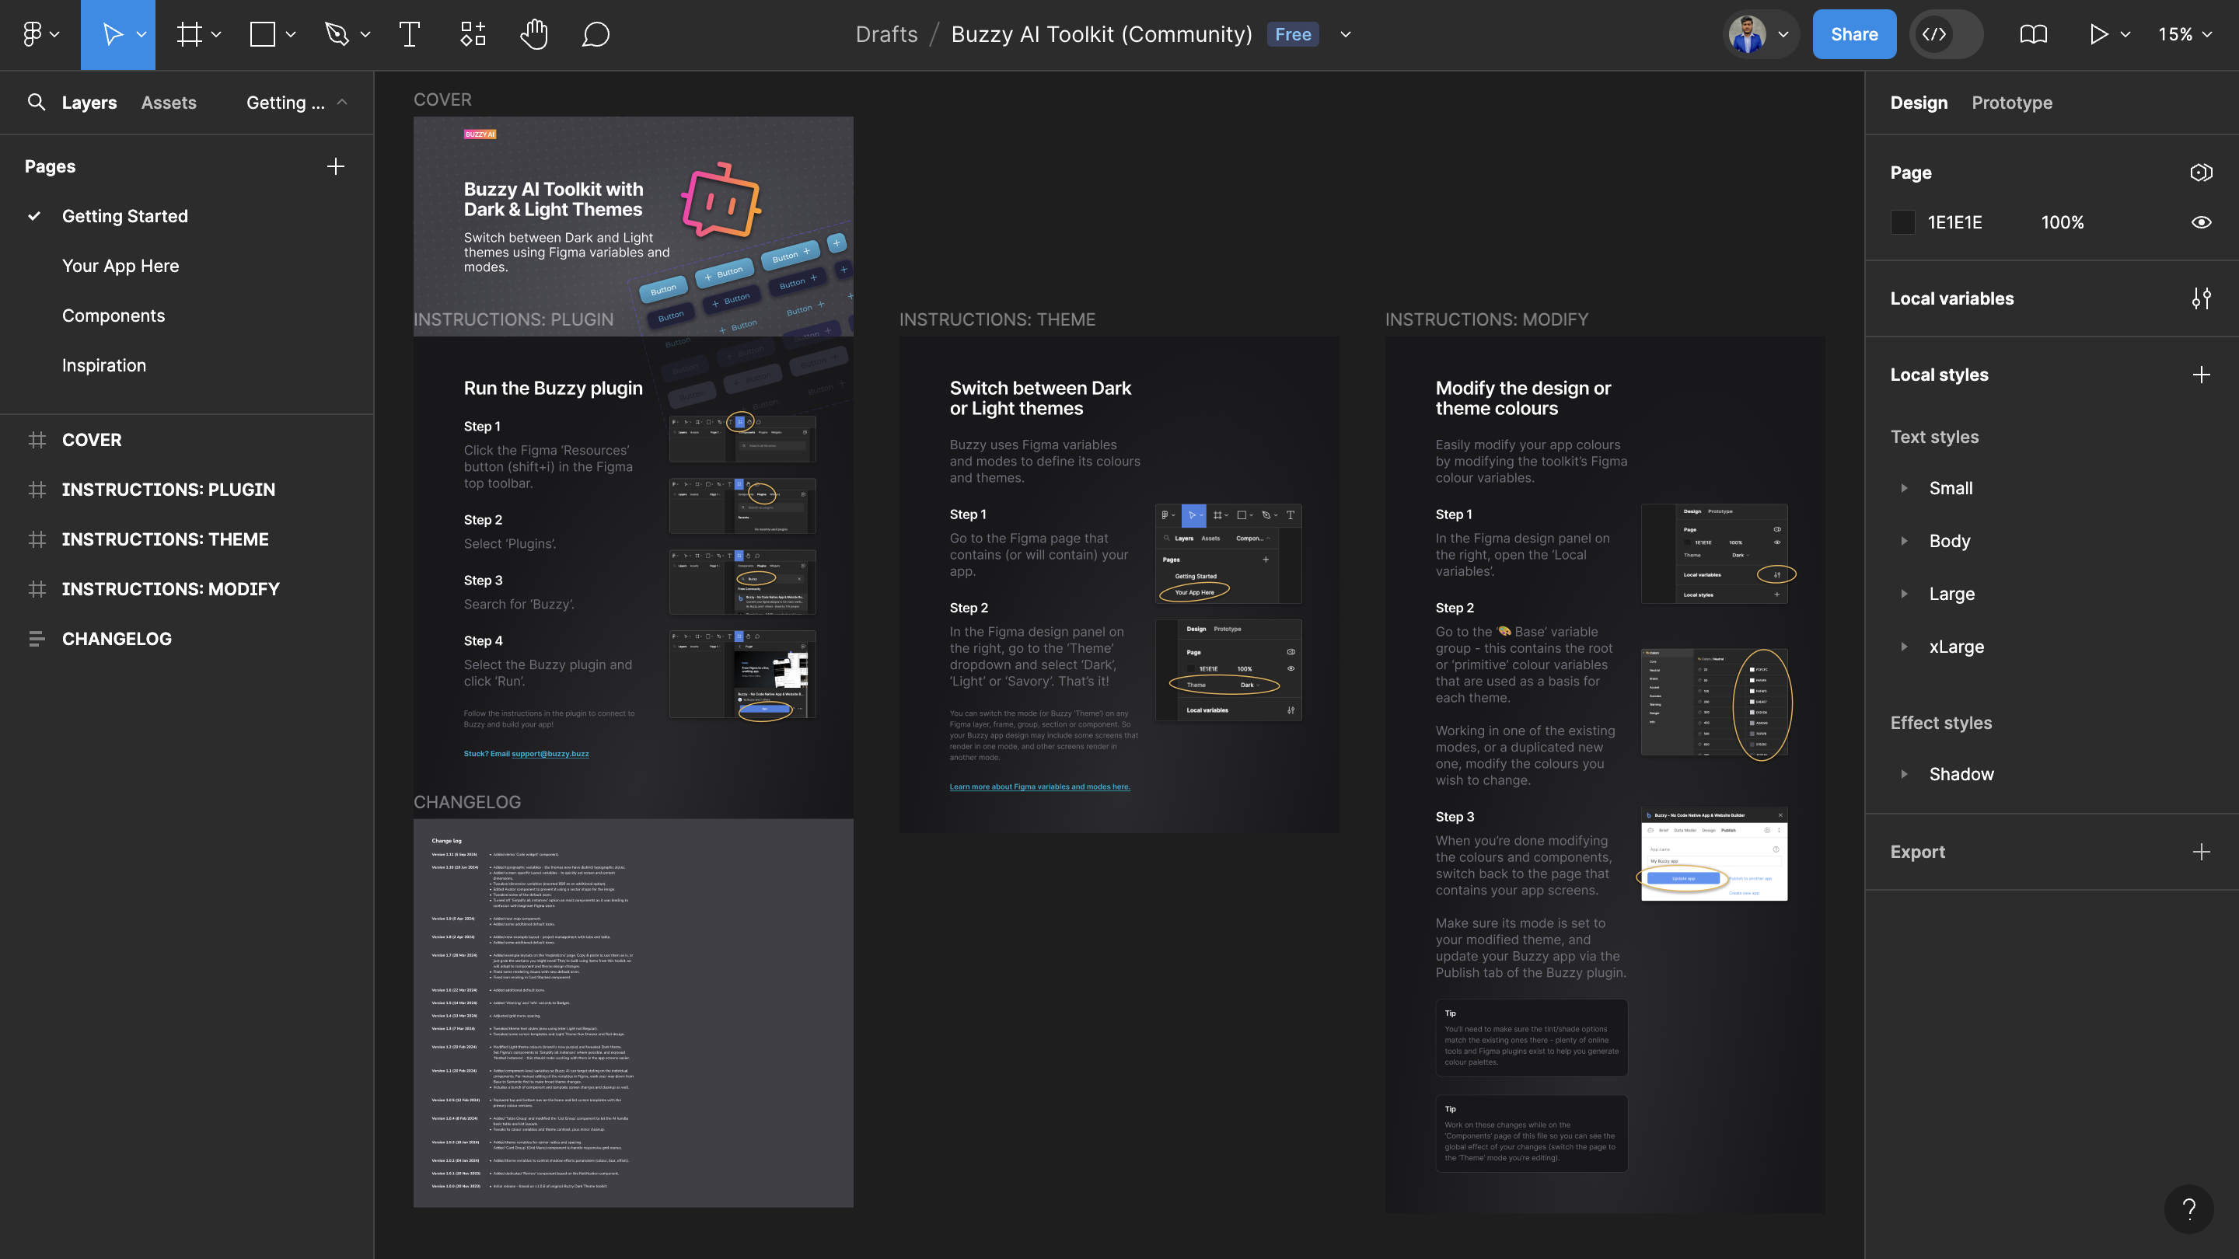
Task: Click the Share button
Action: pos(1854,34)
